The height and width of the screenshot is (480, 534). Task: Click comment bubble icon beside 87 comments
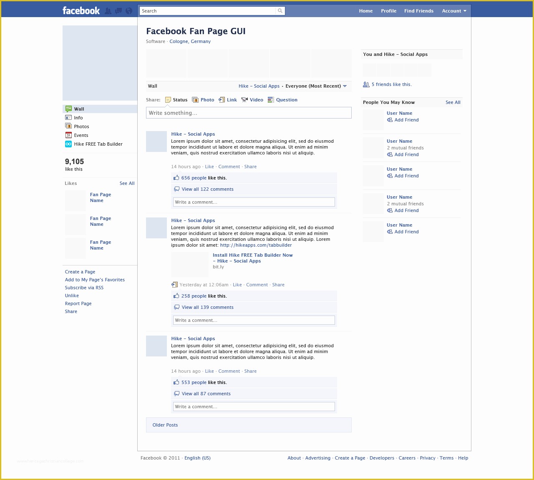click(x=176, y=394)
